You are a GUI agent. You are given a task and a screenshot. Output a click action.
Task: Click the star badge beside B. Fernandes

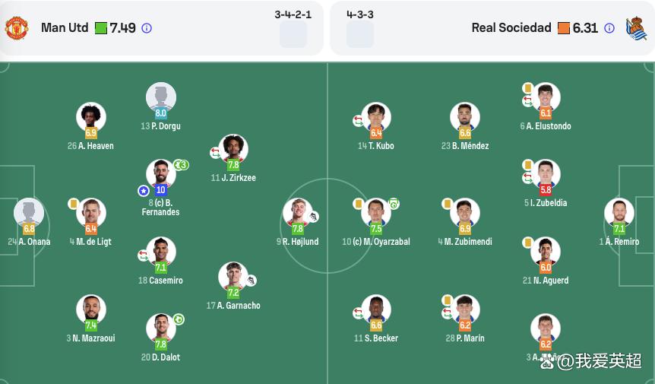click(x=144, y=191)
